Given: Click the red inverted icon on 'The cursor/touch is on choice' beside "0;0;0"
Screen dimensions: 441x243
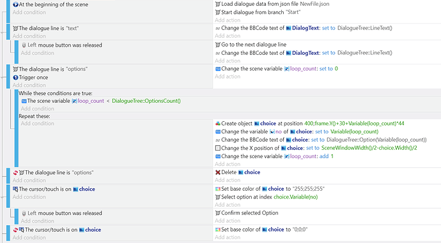Looking at the screenshot, I should pyautogui.click(x=15, y=230).
